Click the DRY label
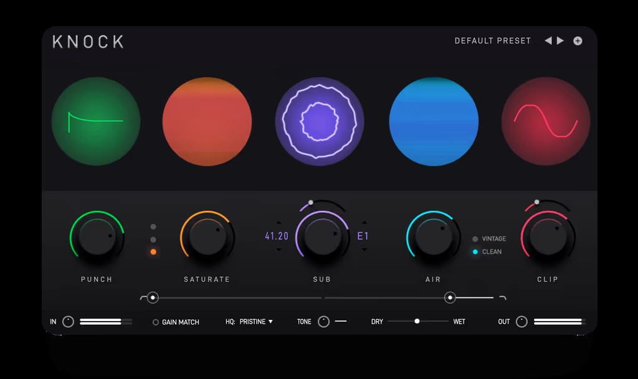 (377, 322)
